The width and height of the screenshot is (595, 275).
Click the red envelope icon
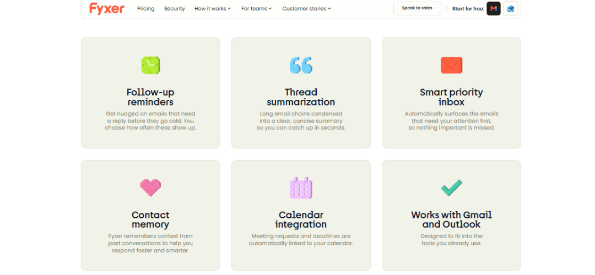[451, 65]
